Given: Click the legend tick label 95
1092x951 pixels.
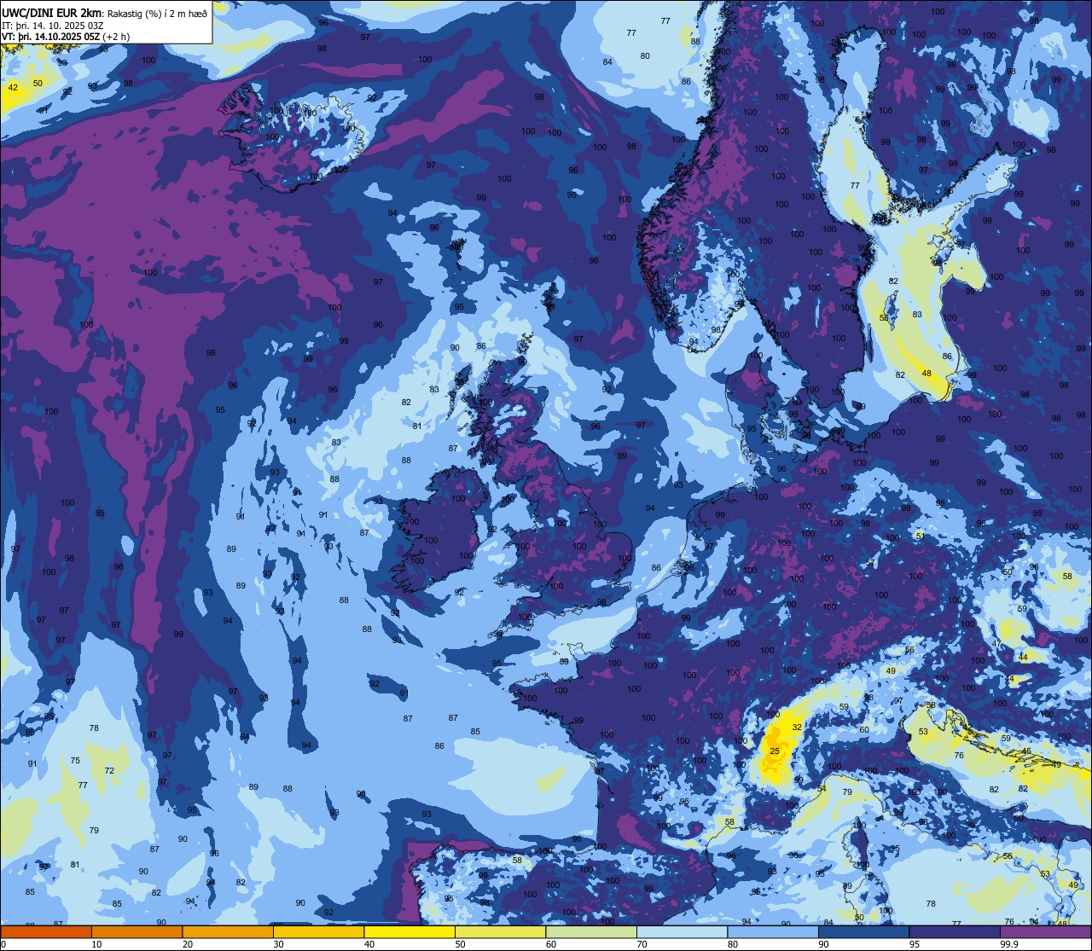Looking at the screenshot, I should [915, 944].
